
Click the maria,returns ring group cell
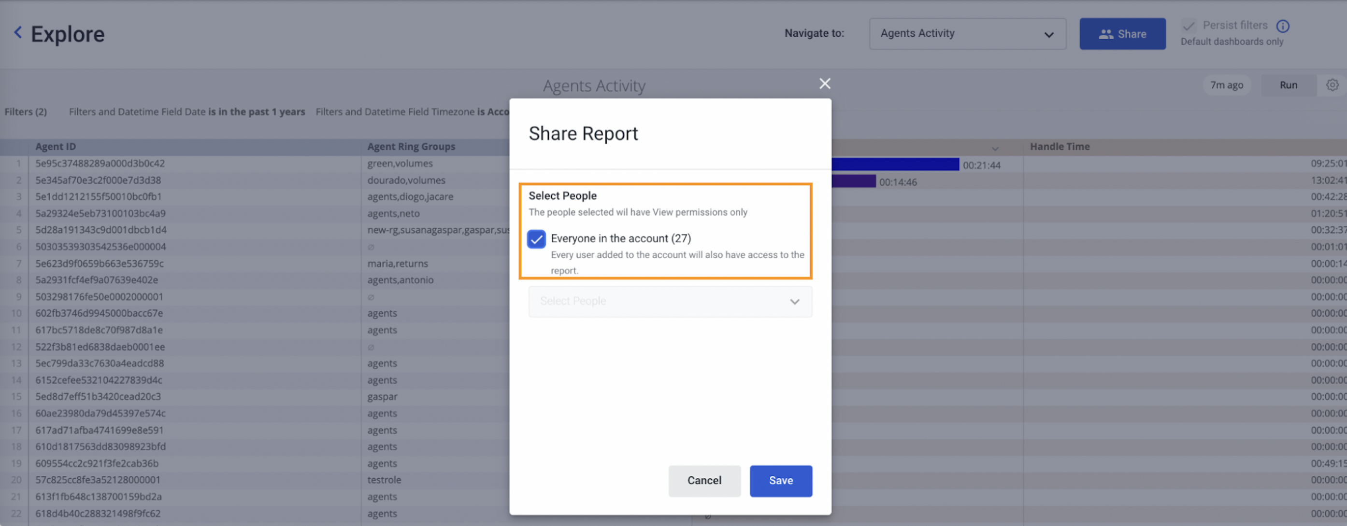[x=398, y=263]
